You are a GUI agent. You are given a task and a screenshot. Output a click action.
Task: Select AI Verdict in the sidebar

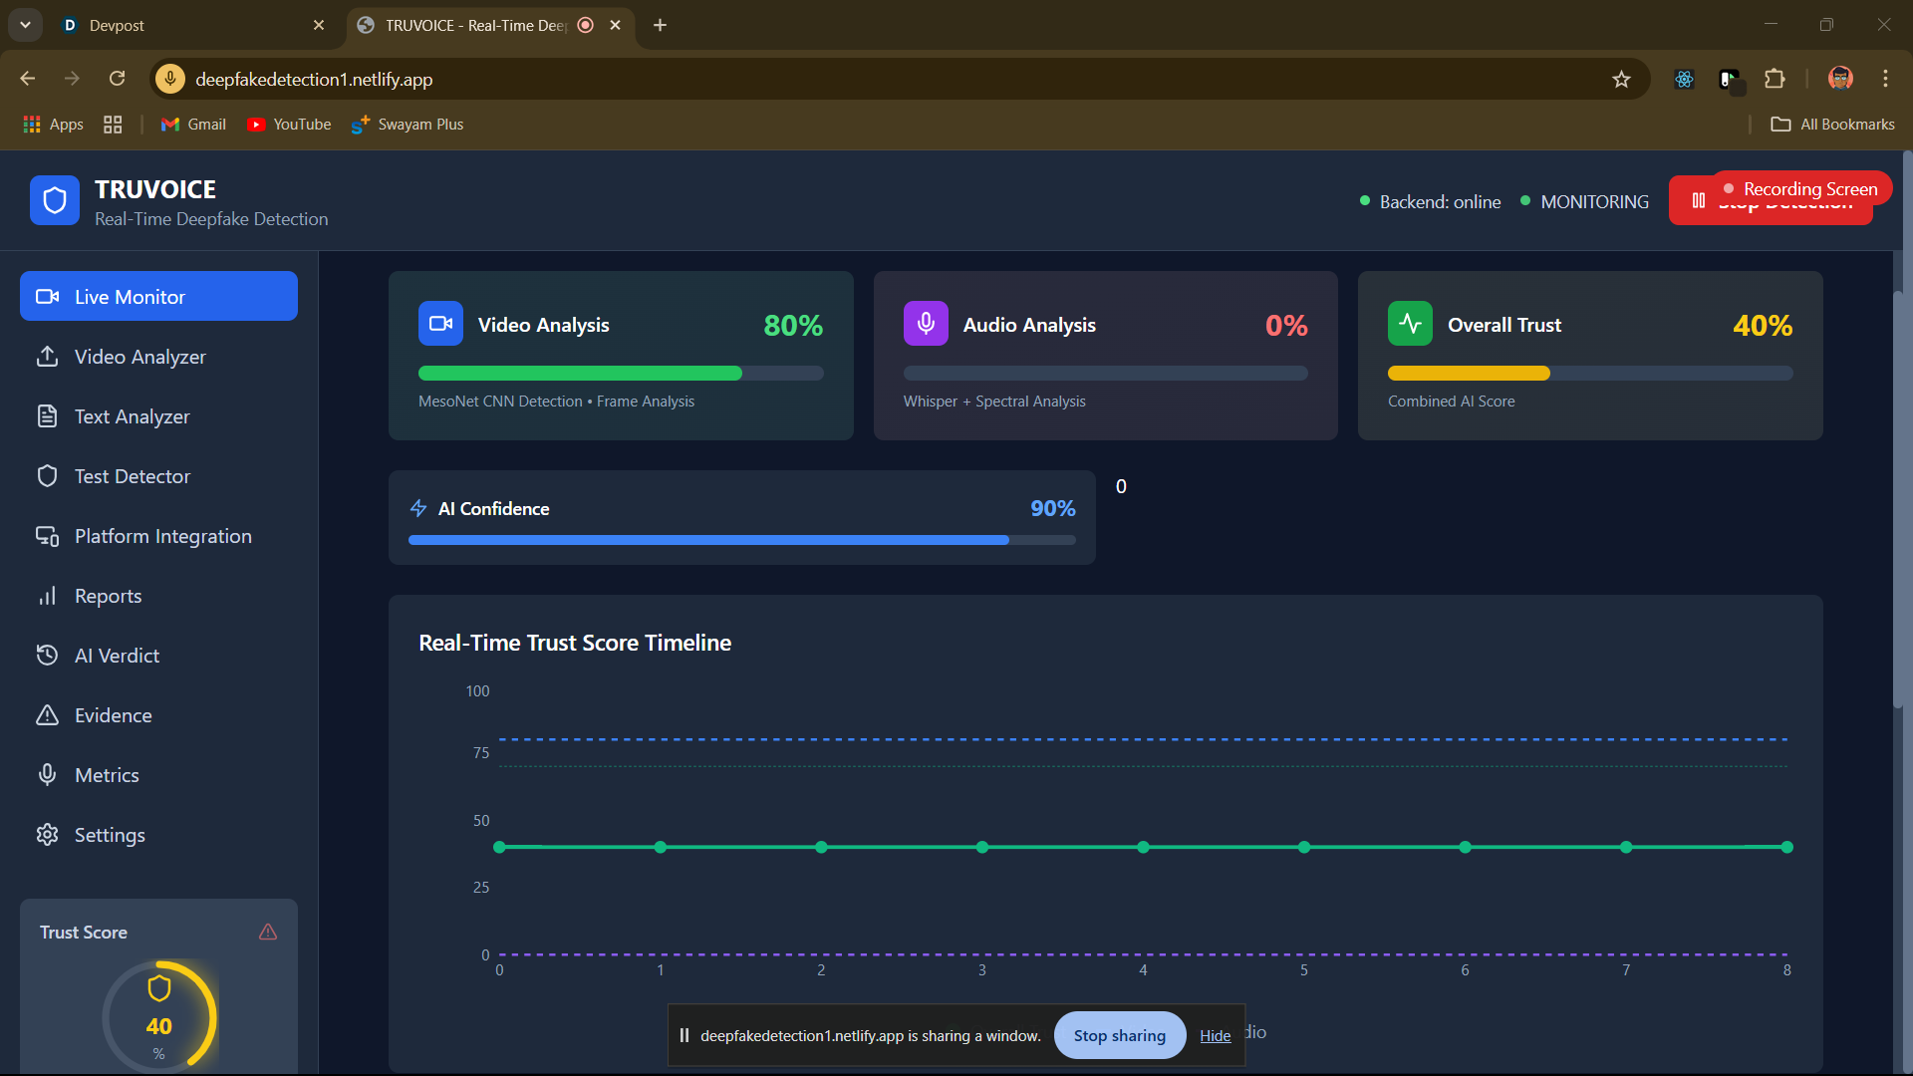tap(117, 656)
